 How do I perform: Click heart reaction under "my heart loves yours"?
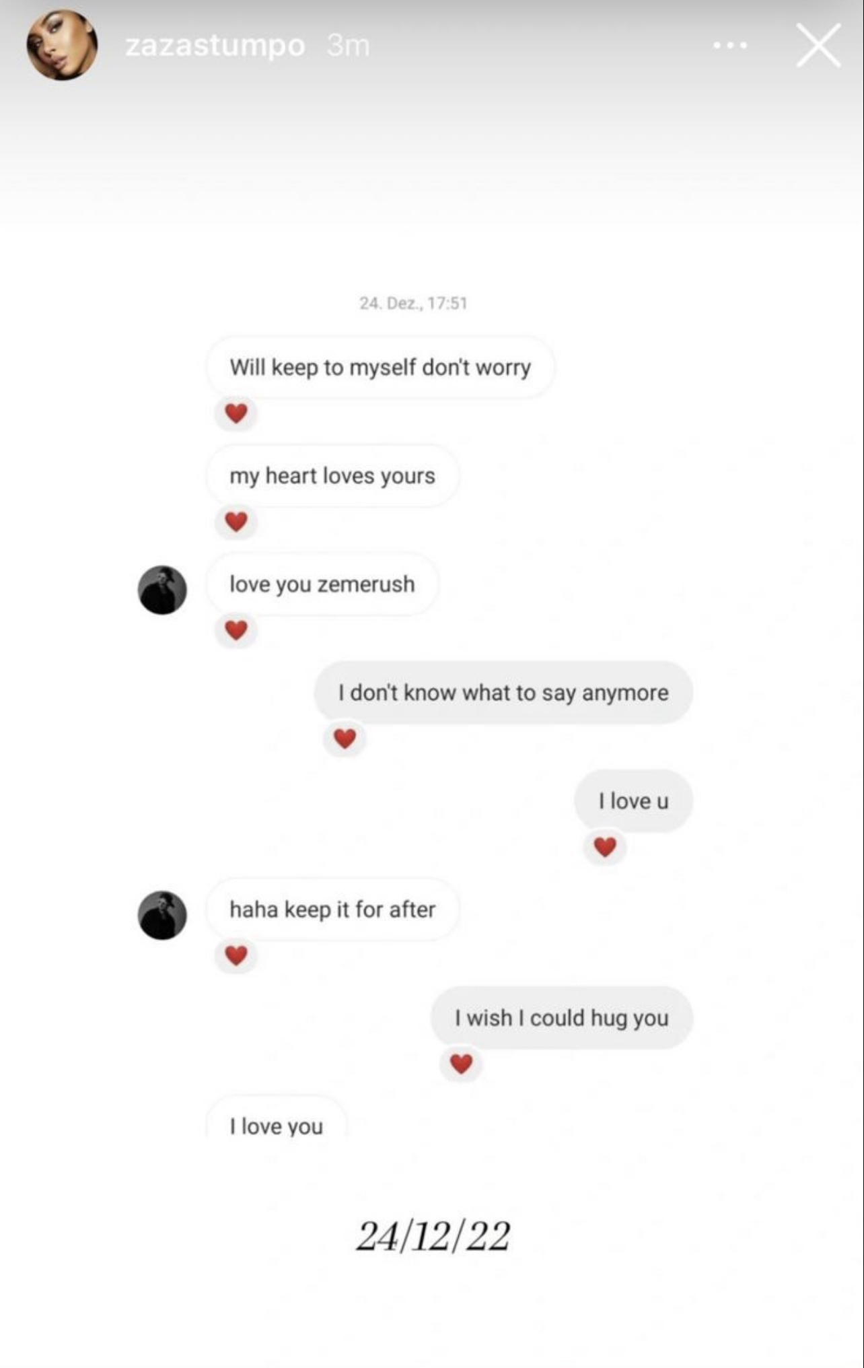click(x=236, y=521)
